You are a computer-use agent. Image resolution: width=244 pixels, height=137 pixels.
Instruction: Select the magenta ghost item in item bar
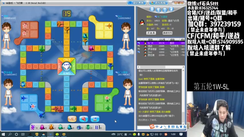[x=42, y=127]
